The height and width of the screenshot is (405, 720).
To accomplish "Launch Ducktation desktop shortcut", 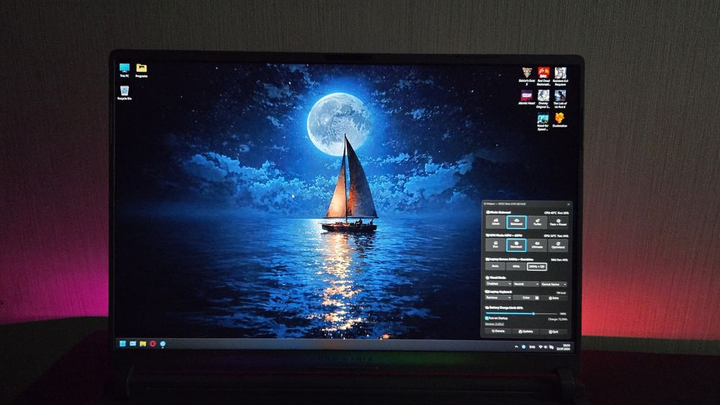I will [559, 120].
